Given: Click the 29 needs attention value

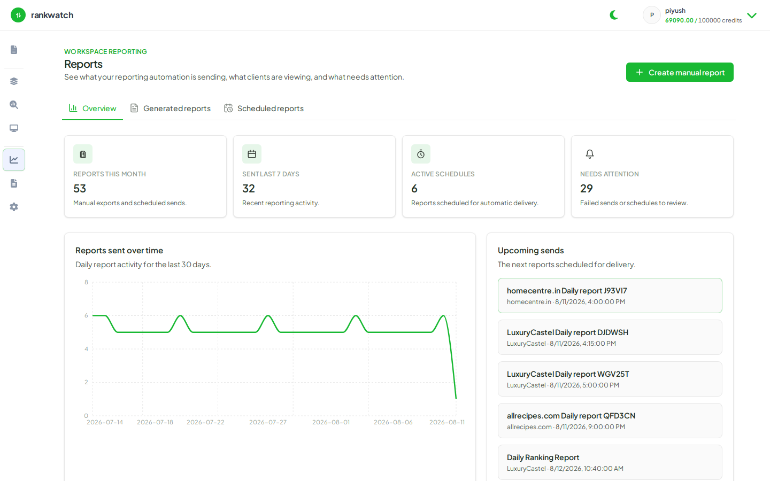Looking at the screenshot, I should pyautogui.click(x=587, y=189).
